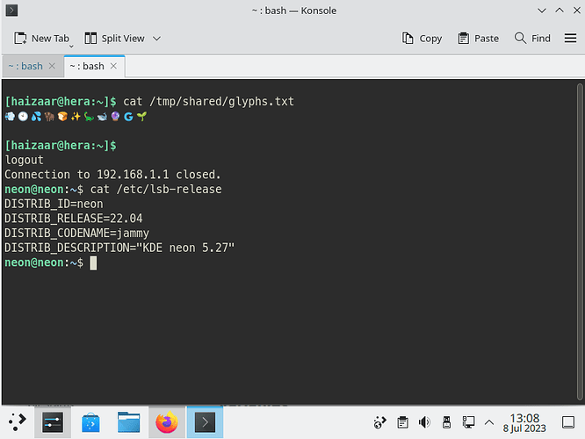Viewport: 585px width, 439px height.
Task: Switch to the first bash tab
Action: pos(25,66)
